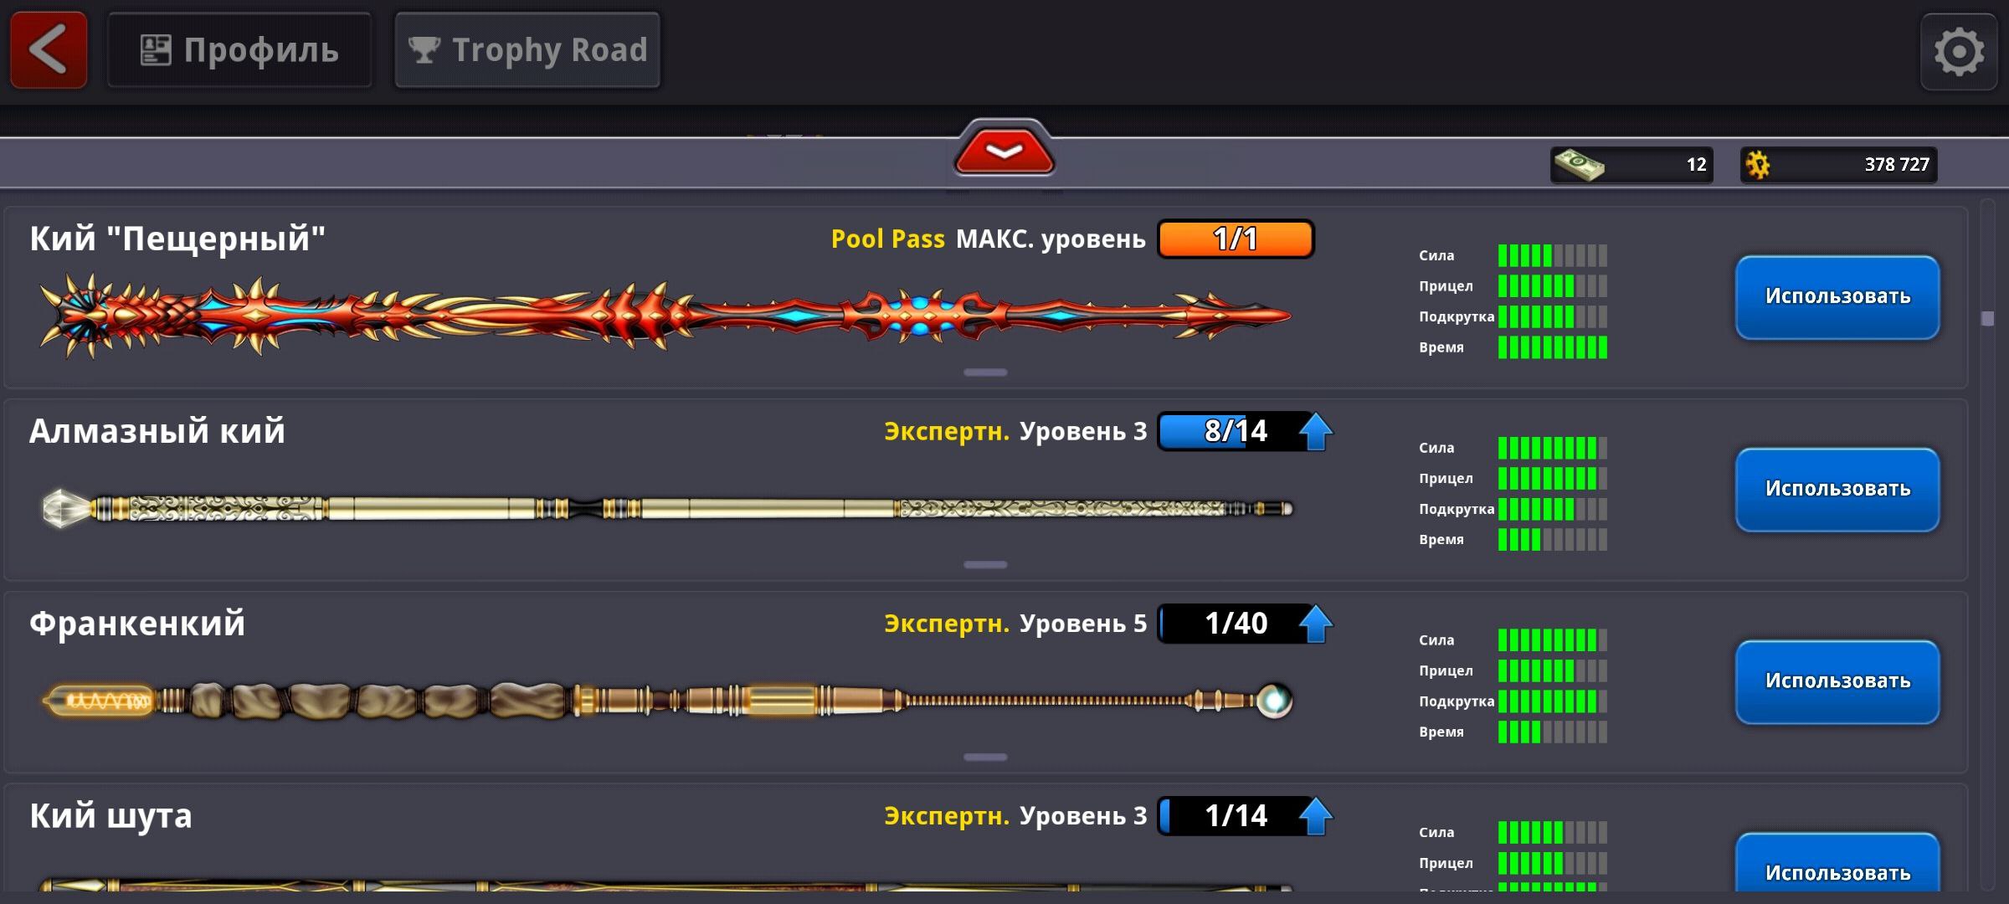Collapse panel with red chevron button

(1004, 151)
